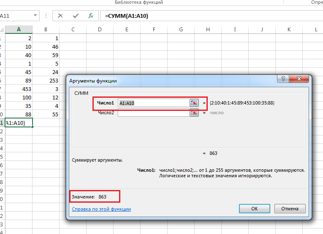The image size is (323, 234).
Task: Click in the formula bar text =СУММ(A1:A10)
Action: pyautogui.click(x=127, y=16)
